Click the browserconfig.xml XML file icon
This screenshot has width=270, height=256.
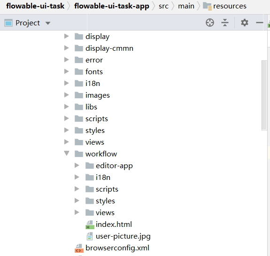(79, 248)
